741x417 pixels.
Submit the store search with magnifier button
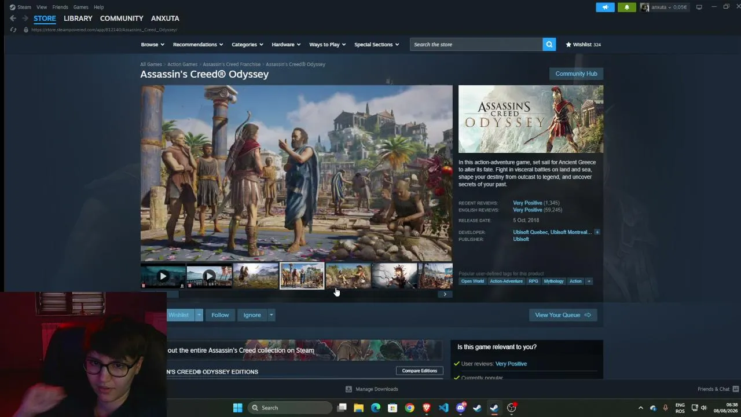point(549,45)
